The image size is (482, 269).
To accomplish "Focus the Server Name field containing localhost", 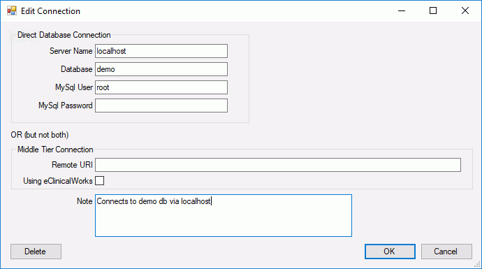I will coord(161,51).
